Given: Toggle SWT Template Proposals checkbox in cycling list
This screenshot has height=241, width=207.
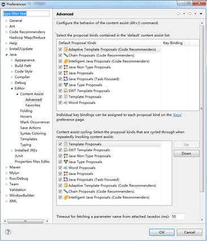Looking at the screenshot, I should tap(60, 150).
